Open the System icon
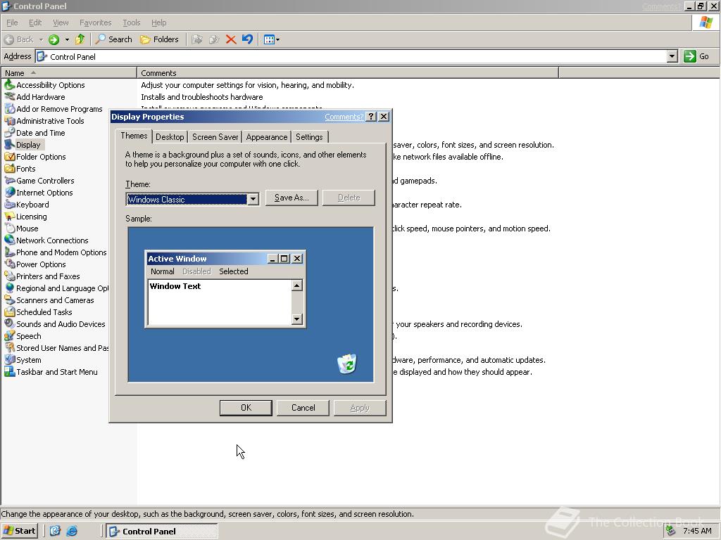Image resolution: width=721 pixels, height=540 pixels. 10,359
